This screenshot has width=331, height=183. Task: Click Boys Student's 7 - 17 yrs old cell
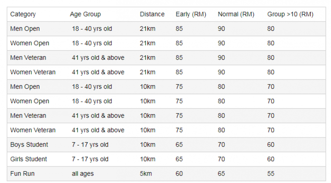point(90,144)
